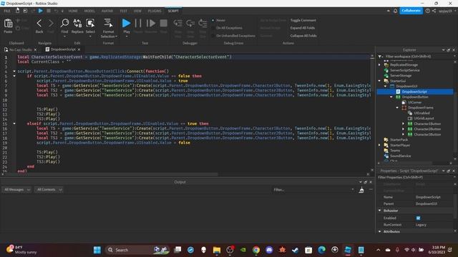Viewport: 458px width, 257px height.
Task: Expand ReplicatedStorage in Explorer
Action: pos(380,65)
